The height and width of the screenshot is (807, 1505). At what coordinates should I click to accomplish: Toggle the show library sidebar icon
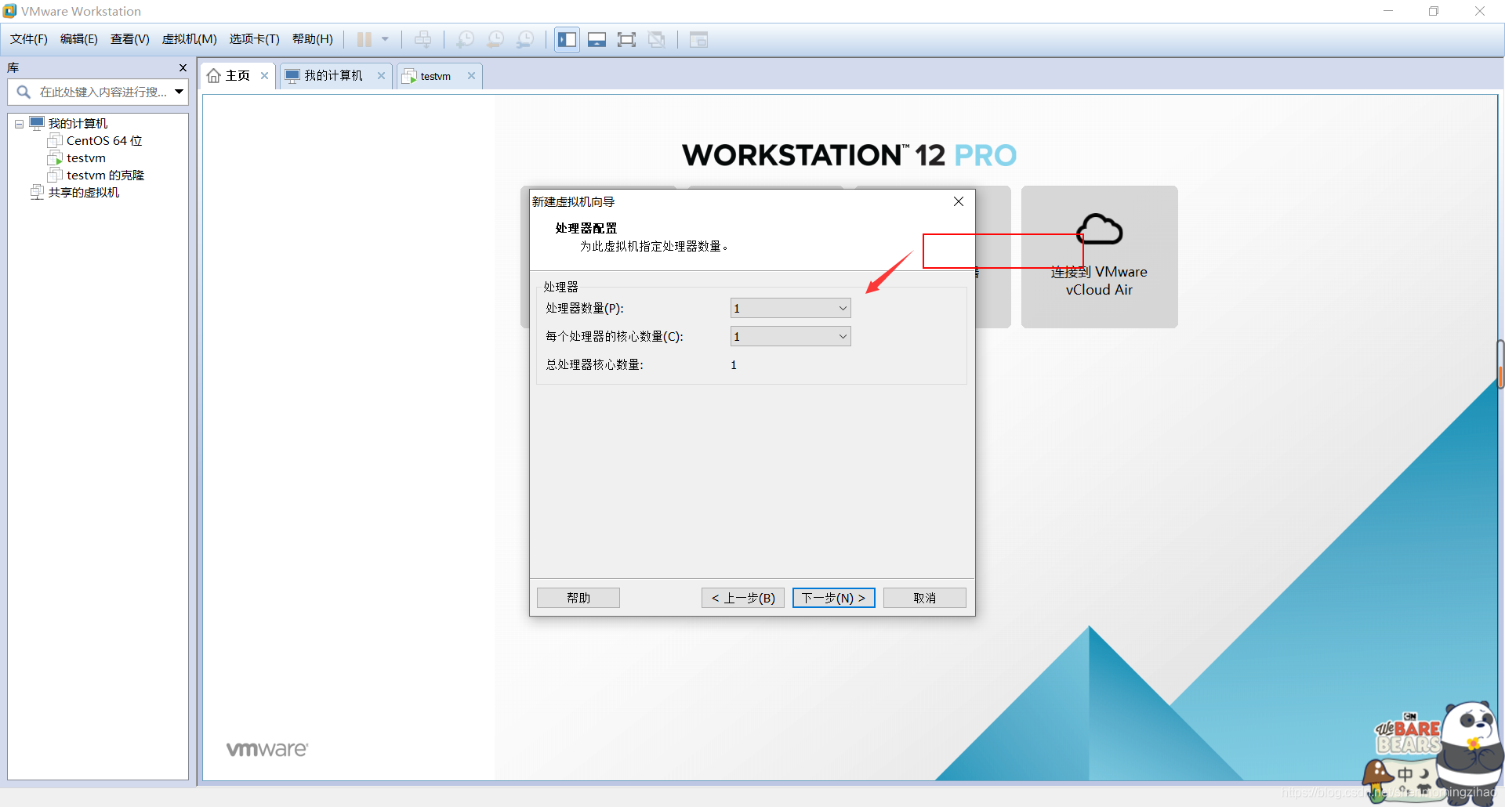pos(568,39)
